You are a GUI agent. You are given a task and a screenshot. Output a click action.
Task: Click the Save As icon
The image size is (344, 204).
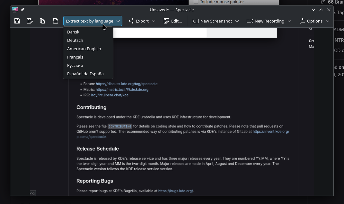pos(30,21)
